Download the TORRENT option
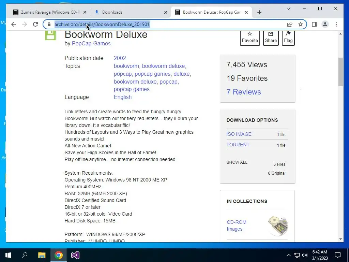 pos(238,145)
